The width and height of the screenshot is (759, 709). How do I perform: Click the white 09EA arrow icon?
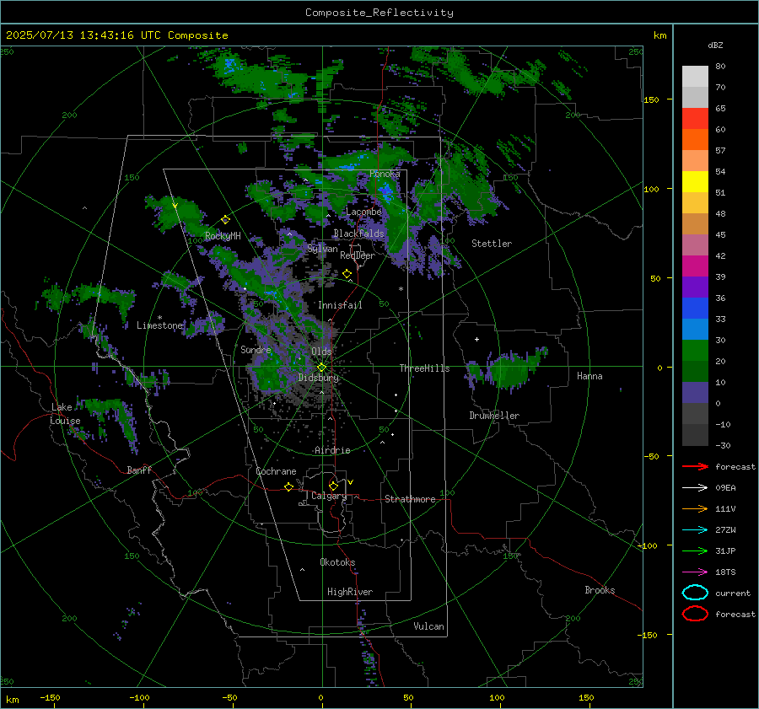coord(695,488)
